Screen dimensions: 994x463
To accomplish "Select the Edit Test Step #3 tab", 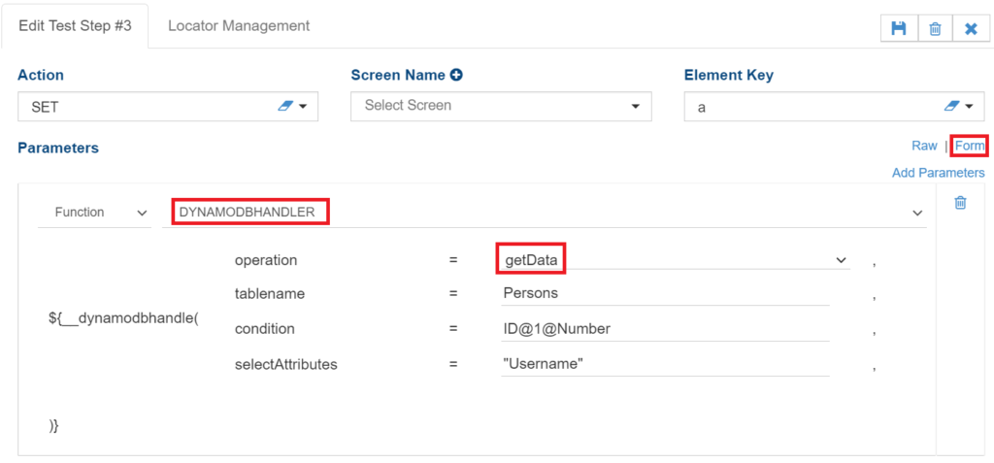I will click(x=75, y=25).
